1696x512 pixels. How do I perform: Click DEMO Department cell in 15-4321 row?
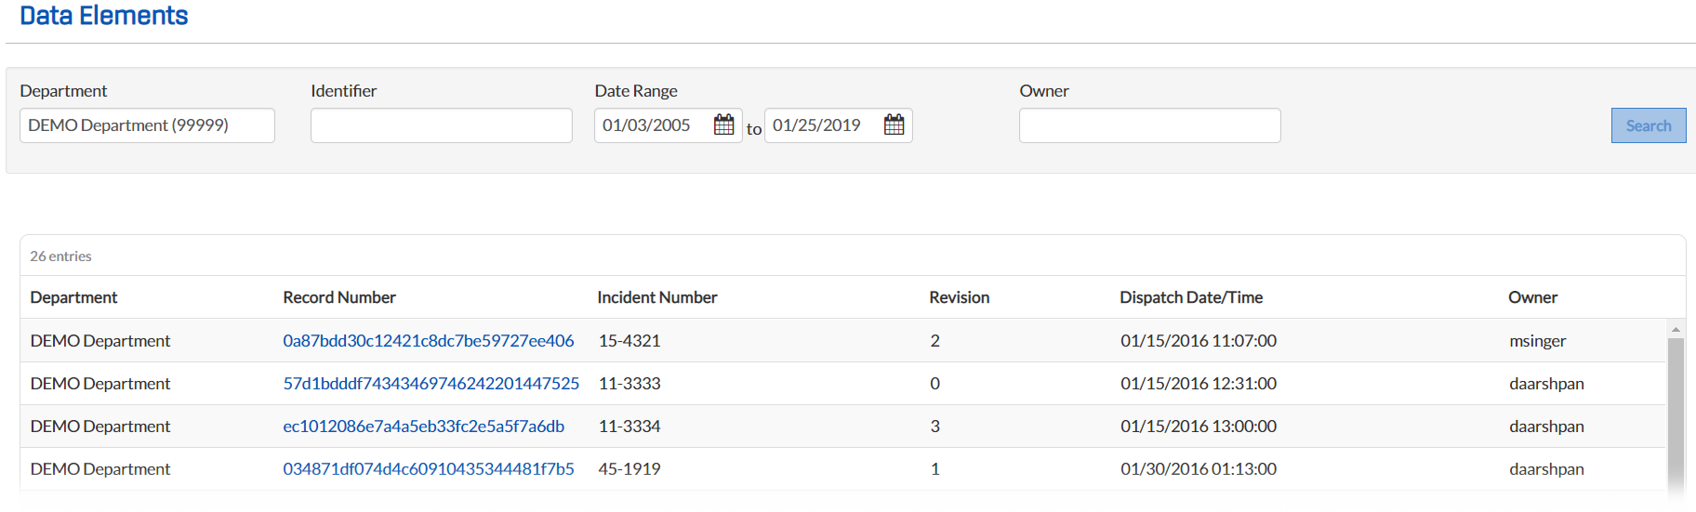coord(100,341)
